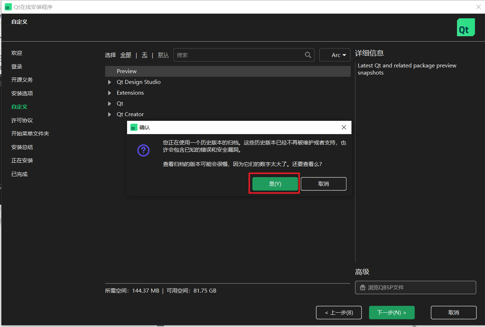Click 可用空间: 81.75 GB text
This screenshot has height=327, width=485.
tap(191, 291)
